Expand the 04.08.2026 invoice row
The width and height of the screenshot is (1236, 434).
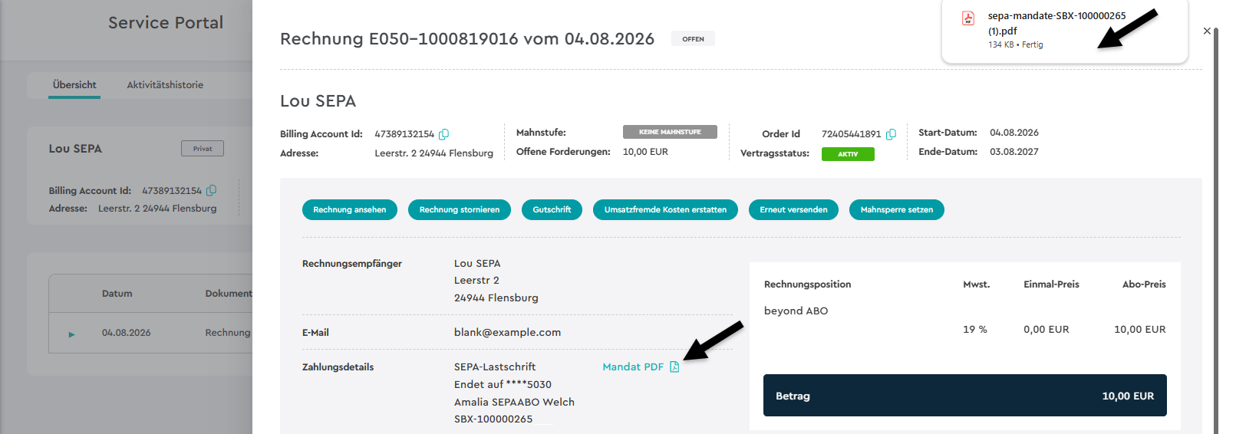pyautogui.click(x=72, y=334)
